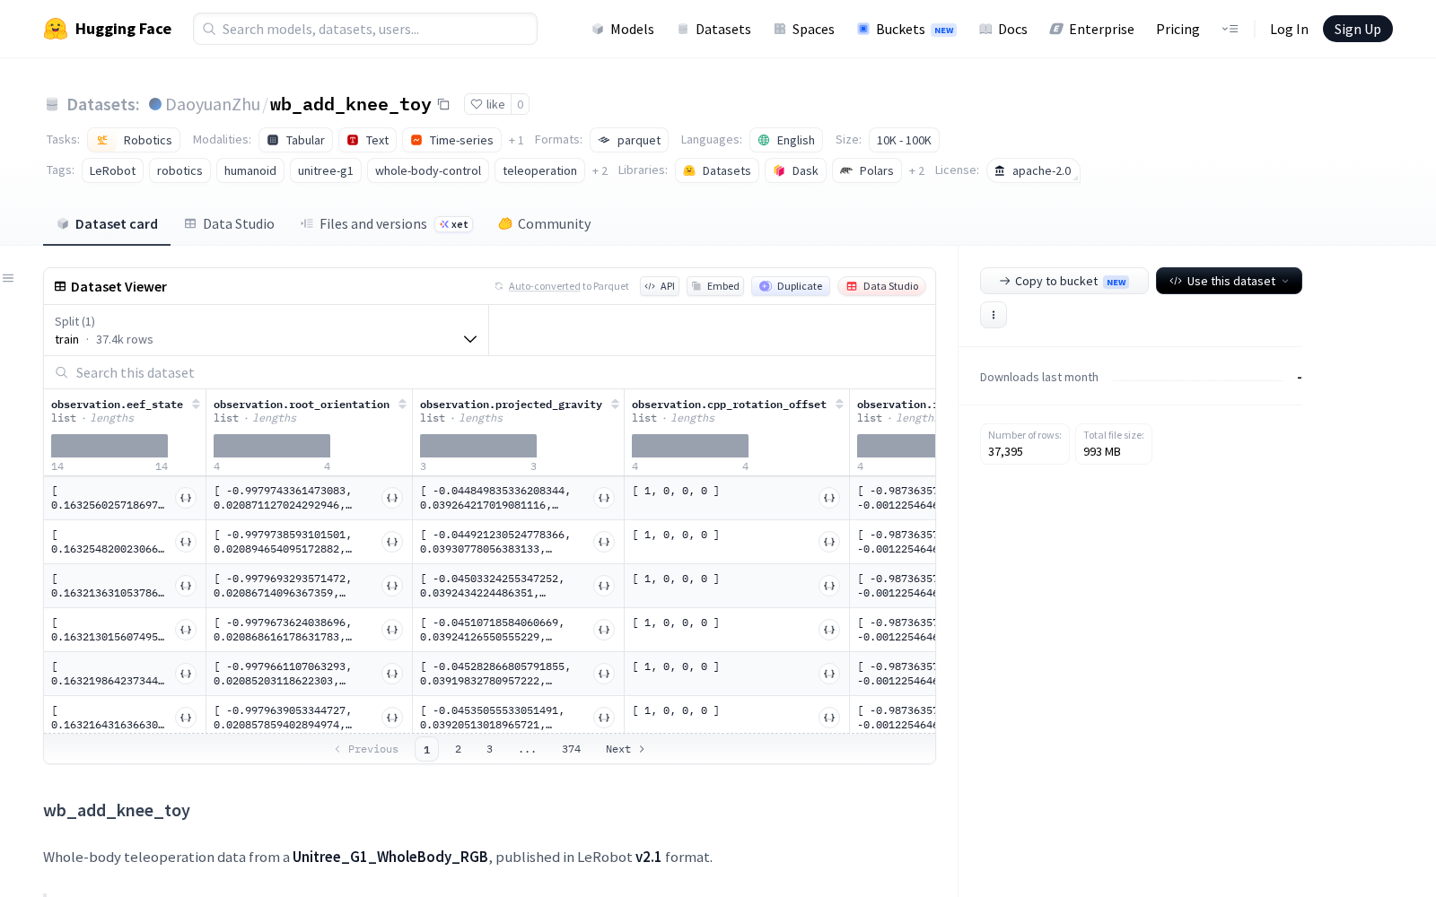Select the humanoid tag
Image resolution: width=1436 pixels, height=897 pixels.
pos(250,170)
